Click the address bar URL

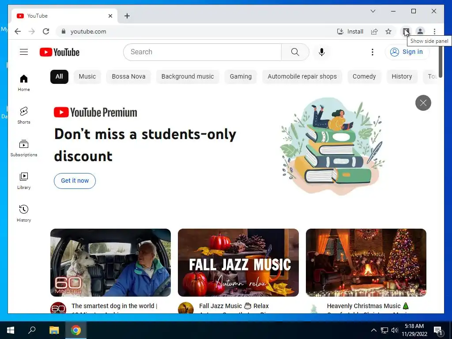pos(88,31)
